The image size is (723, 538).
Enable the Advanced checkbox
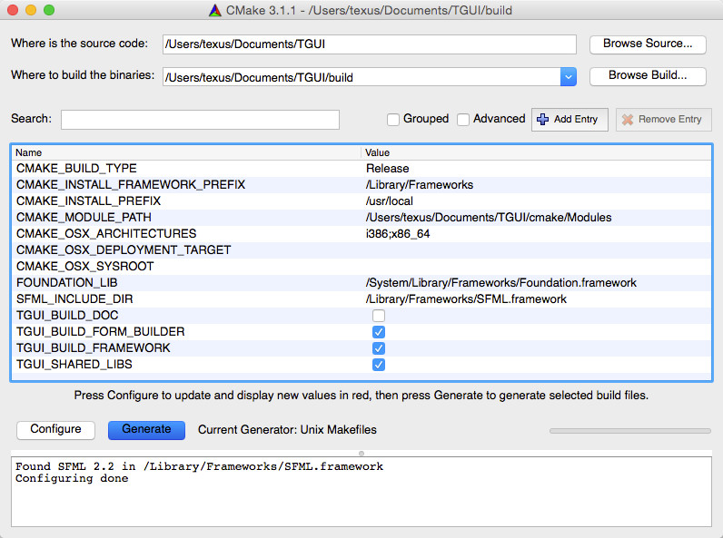[463, 119]
